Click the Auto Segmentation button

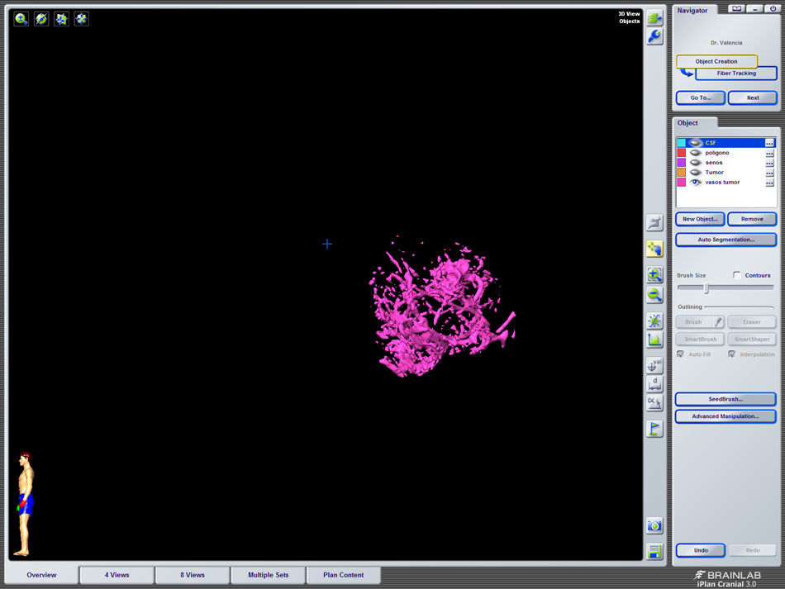(726, 240)
